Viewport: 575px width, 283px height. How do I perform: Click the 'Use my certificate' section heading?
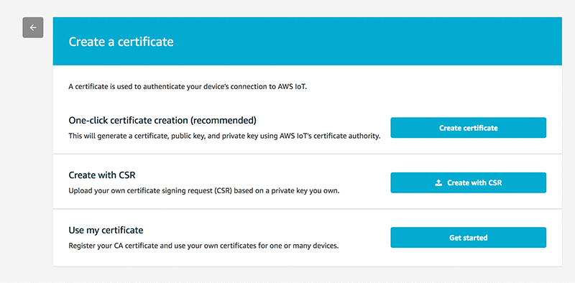point(106,231)
